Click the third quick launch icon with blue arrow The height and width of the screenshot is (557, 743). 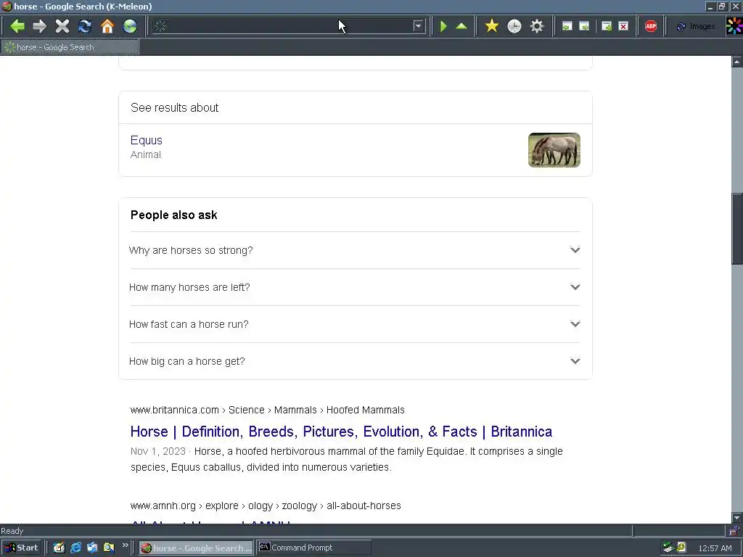point(92,548)
